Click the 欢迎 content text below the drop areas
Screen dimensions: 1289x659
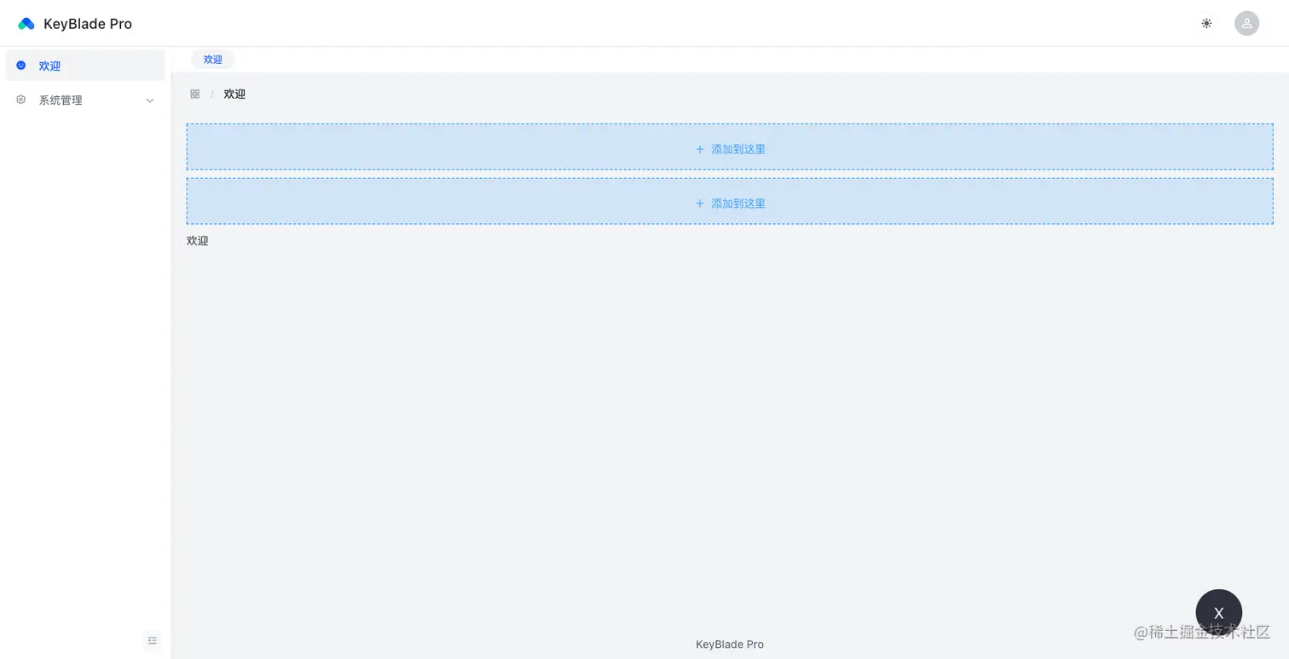(198, 241)
